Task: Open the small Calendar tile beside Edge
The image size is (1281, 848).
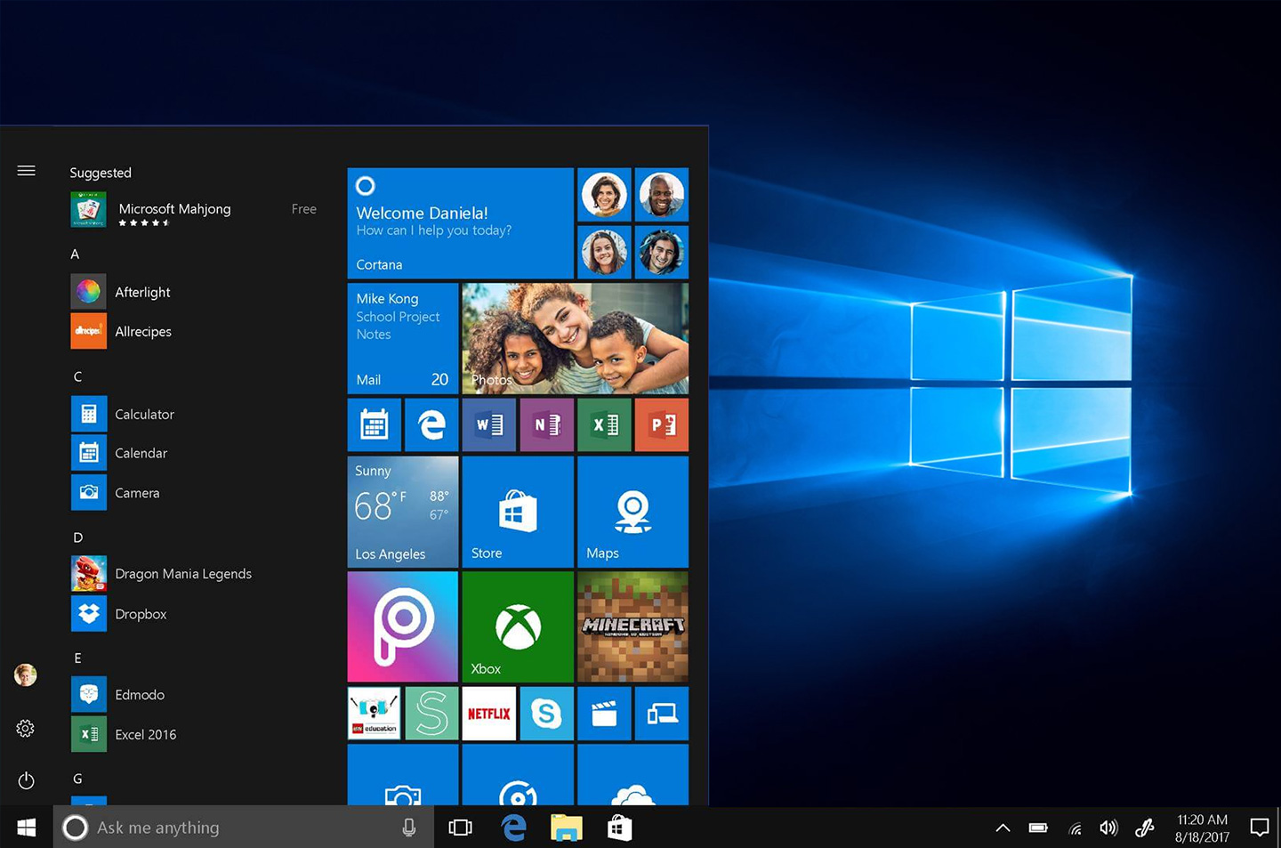Action: click(374, 425)
